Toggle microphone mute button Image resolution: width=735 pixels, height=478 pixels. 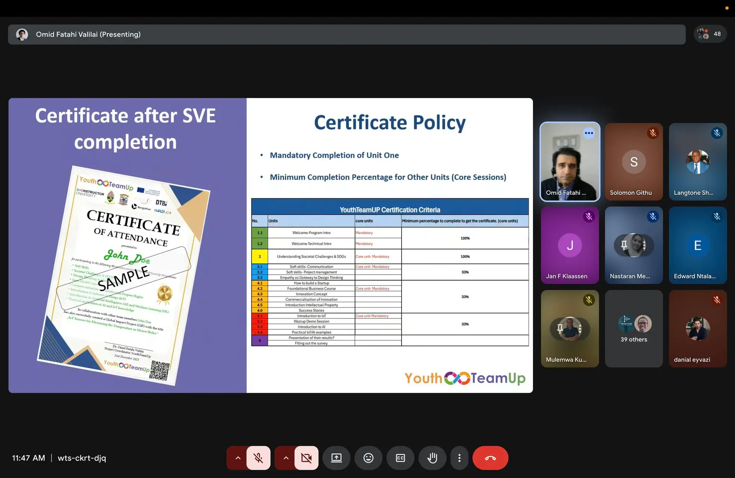(258, 458)
